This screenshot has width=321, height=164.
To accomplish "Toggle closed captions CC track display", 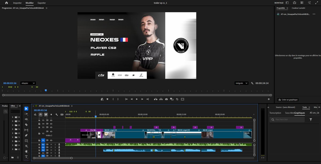I will [62, 115].
